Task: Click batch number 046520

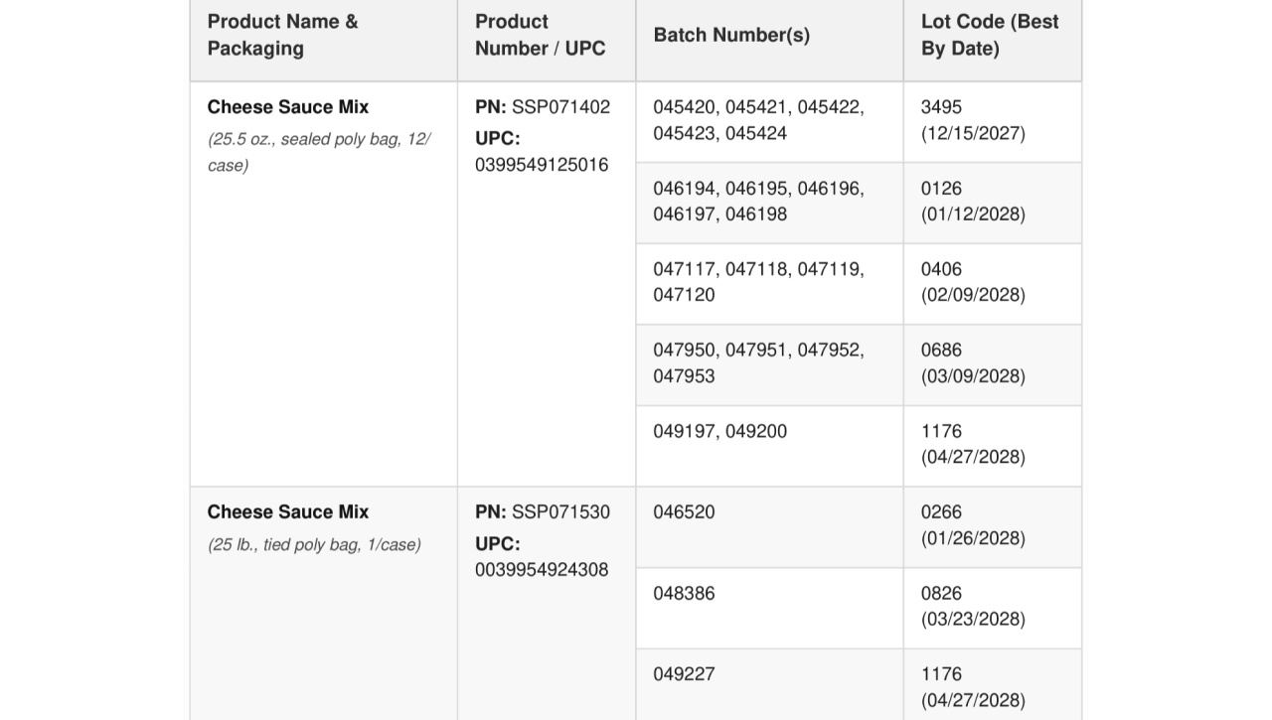Action: 684,512
